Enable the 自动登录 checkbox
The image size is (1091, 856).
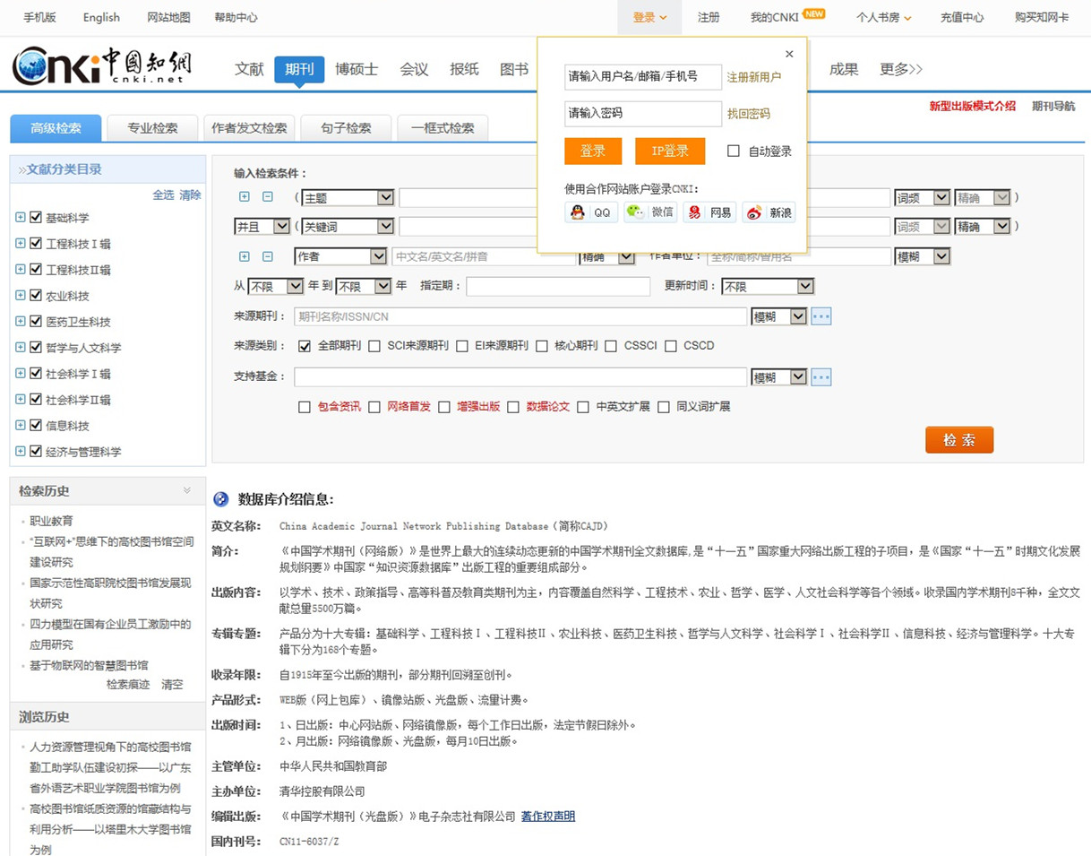pos(734,151)
